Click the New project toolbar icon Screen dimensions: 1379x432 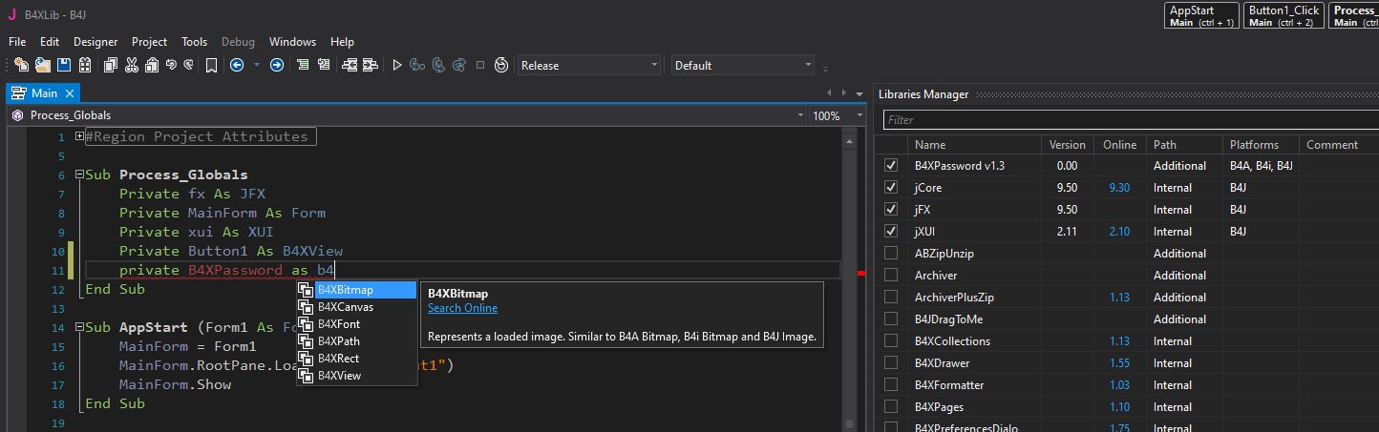[x=21, y=65]
